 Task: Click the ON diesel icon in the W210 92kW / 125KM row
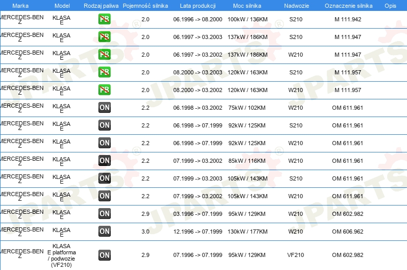(105, 143)
